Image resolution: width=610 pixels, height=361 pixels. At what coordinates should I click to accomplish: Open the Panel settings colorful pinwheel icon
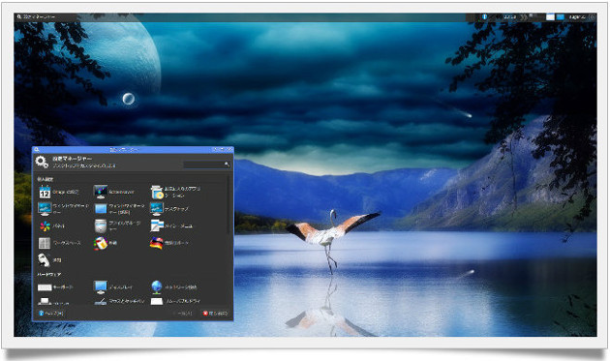[45, 226]
